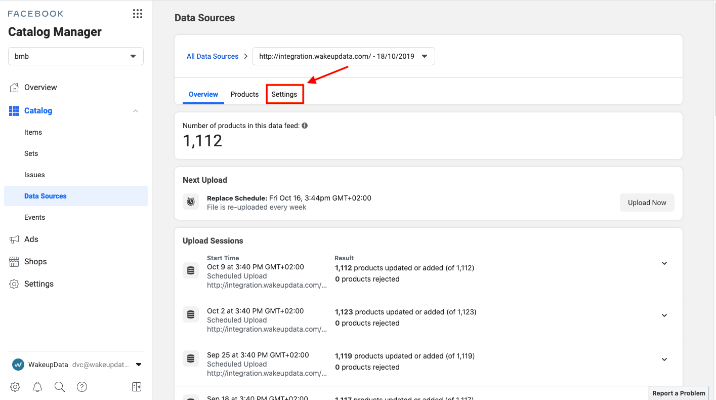Click the Shops storefront icon
The width and height of the screenshot is (716, 400).
14,261
